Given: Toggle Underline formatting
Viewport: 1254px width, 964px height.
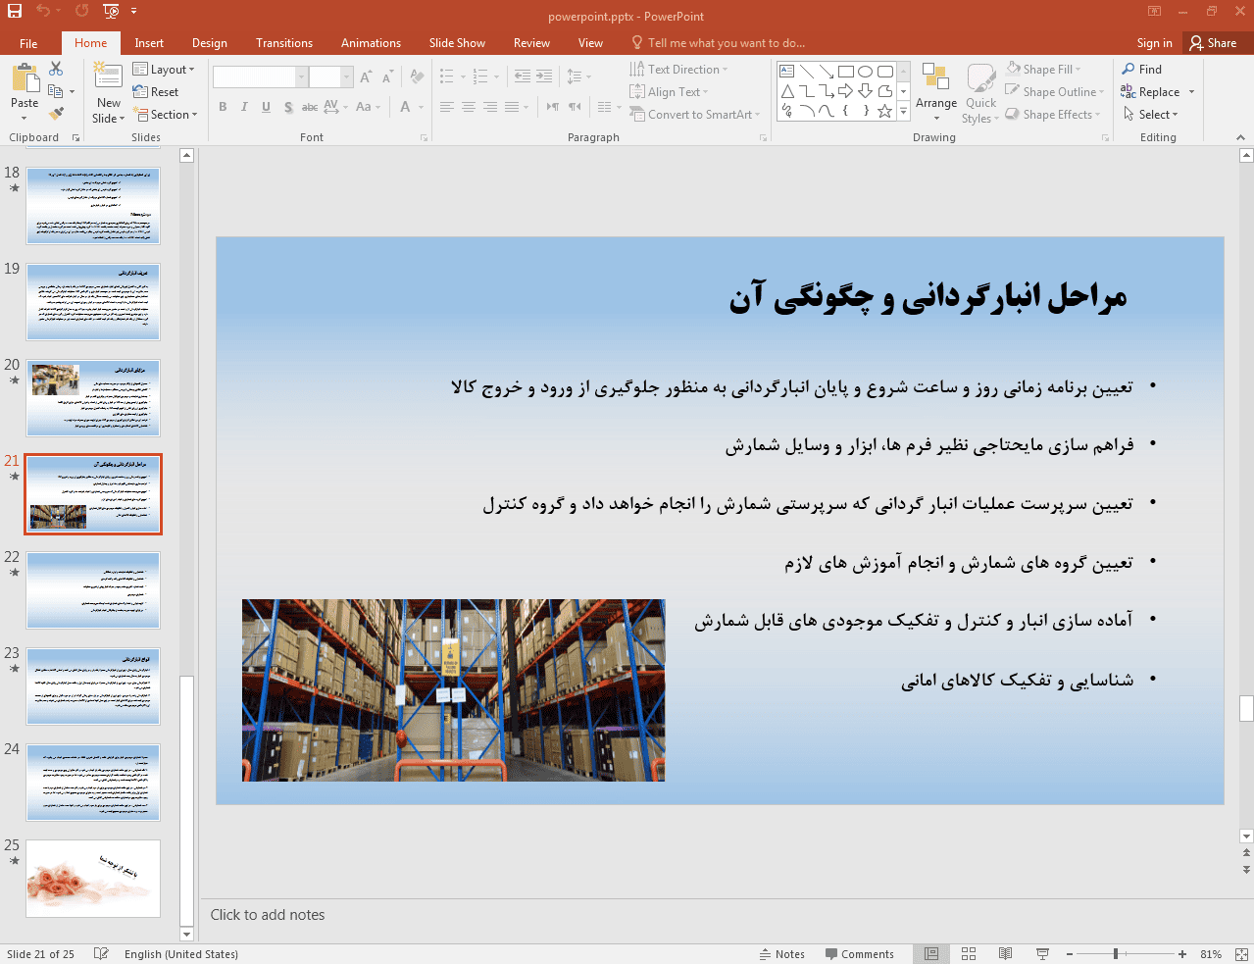Looking at the screenshot, I should tap(266, 107).
